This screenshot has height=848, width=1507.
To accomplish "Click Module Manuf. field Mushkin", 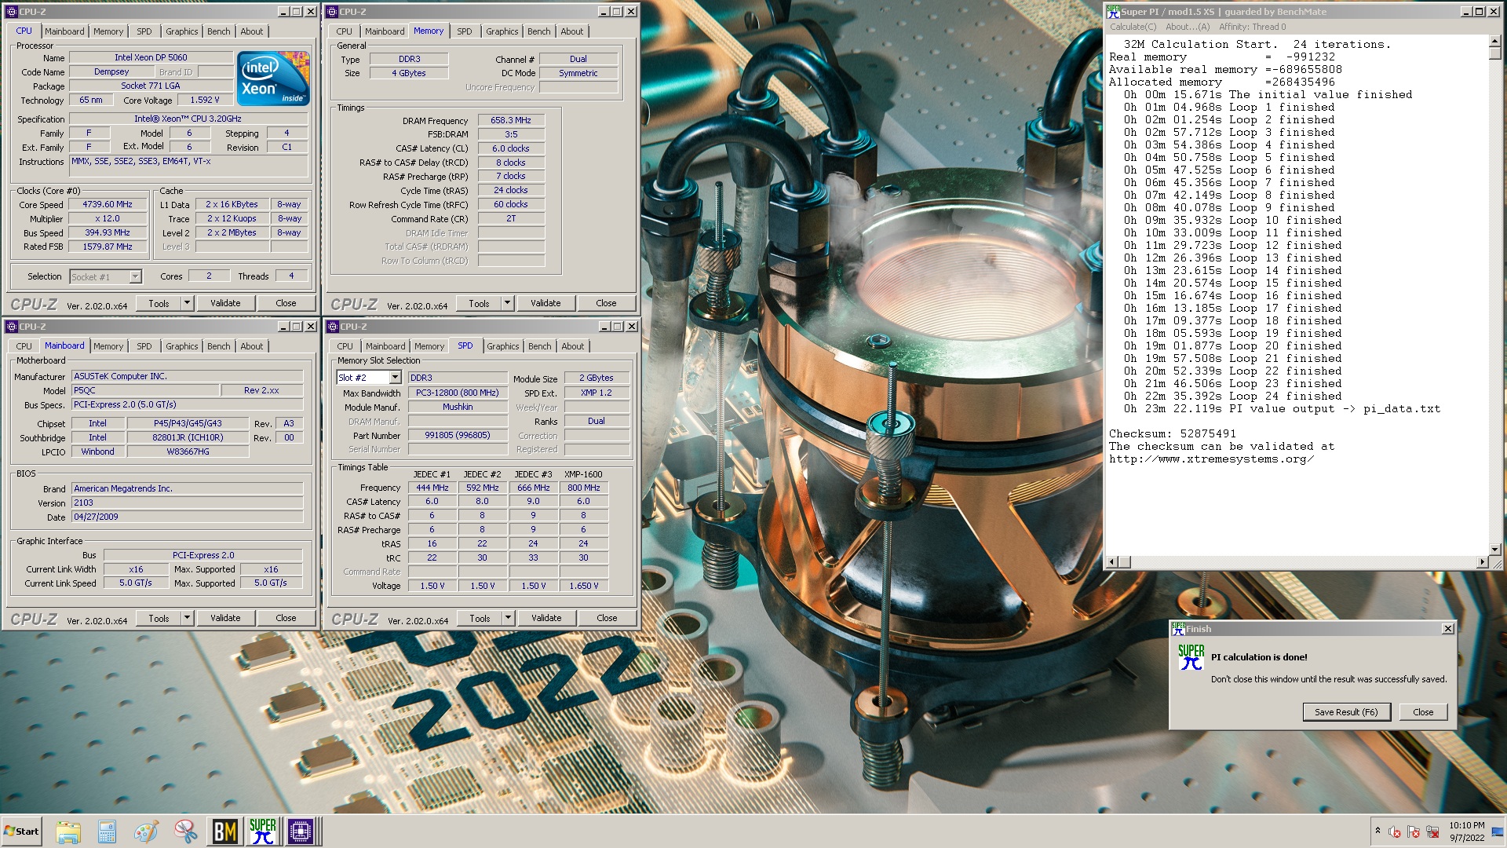I will pos(458,407).
